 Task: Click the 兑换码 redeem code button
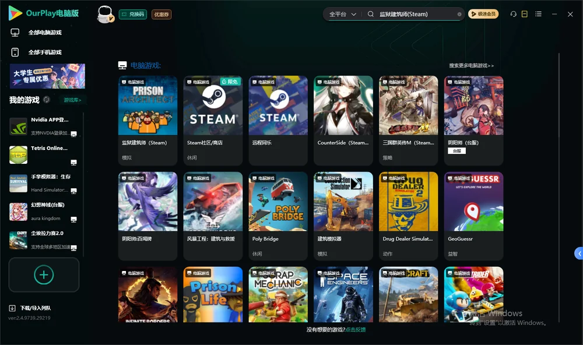pos(133,14)
